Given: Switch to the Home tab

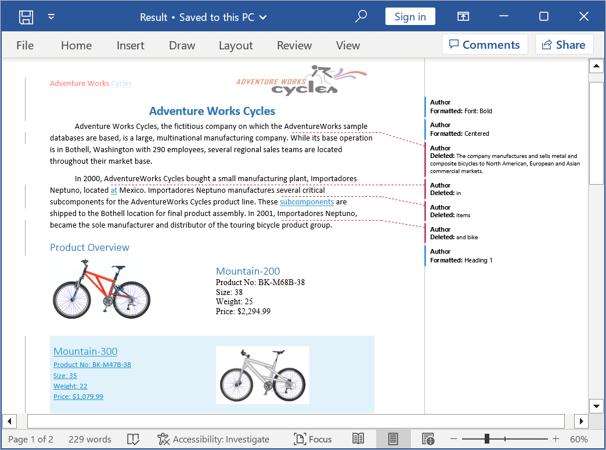Looking at the screenshot, I should [77, 45].
